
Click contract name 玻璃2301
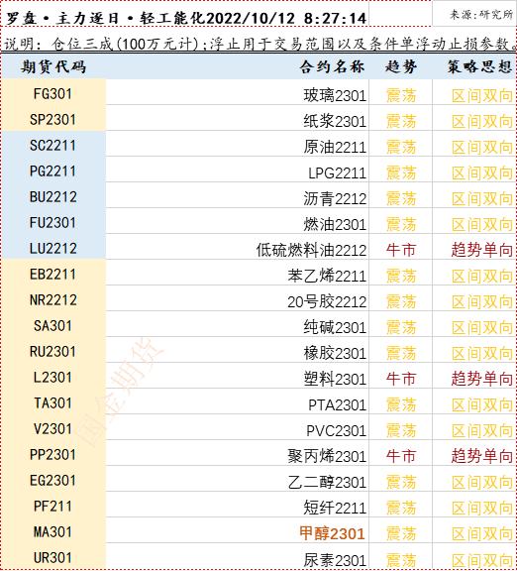[335, 96]
